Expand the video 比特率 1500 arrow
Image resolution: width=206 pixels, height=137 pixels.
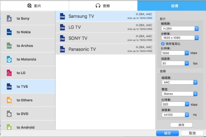[187, 53]
